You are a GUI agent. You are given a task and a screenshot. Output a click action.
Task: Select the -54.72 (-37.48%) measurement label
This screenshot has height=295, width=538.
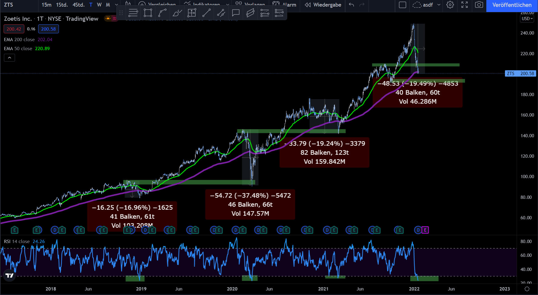click(250, 205)
